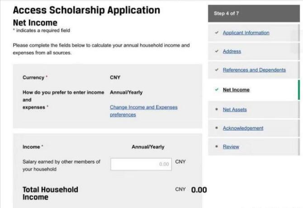Click the checkmark beside Applicant Information

(x=217, y=33)
